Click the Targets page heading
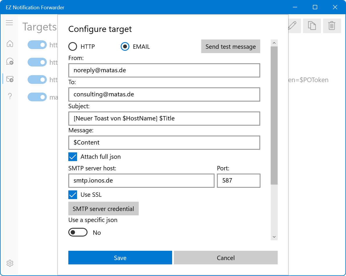Image resolution: width=346 pixels, height=276 pixels. [x=40, y=27]
